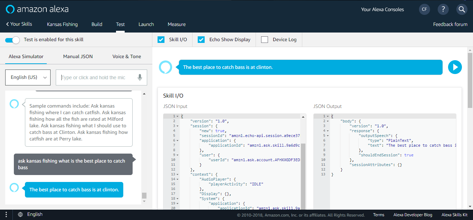Image resolution: width=473 pixels, height=220 pixels.
Task: Play the Alexa response audio
Action: coord(455,67)
